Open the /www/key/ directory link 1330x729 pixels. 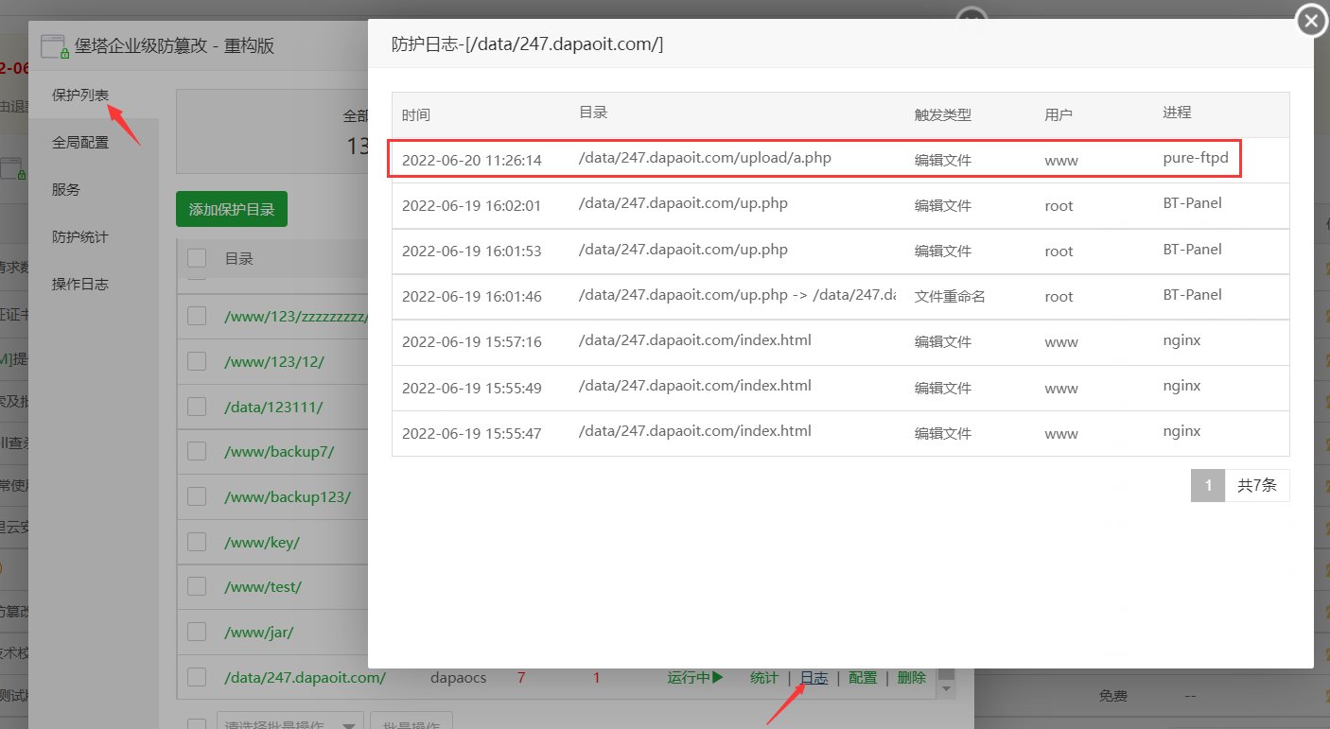[262, 543]
